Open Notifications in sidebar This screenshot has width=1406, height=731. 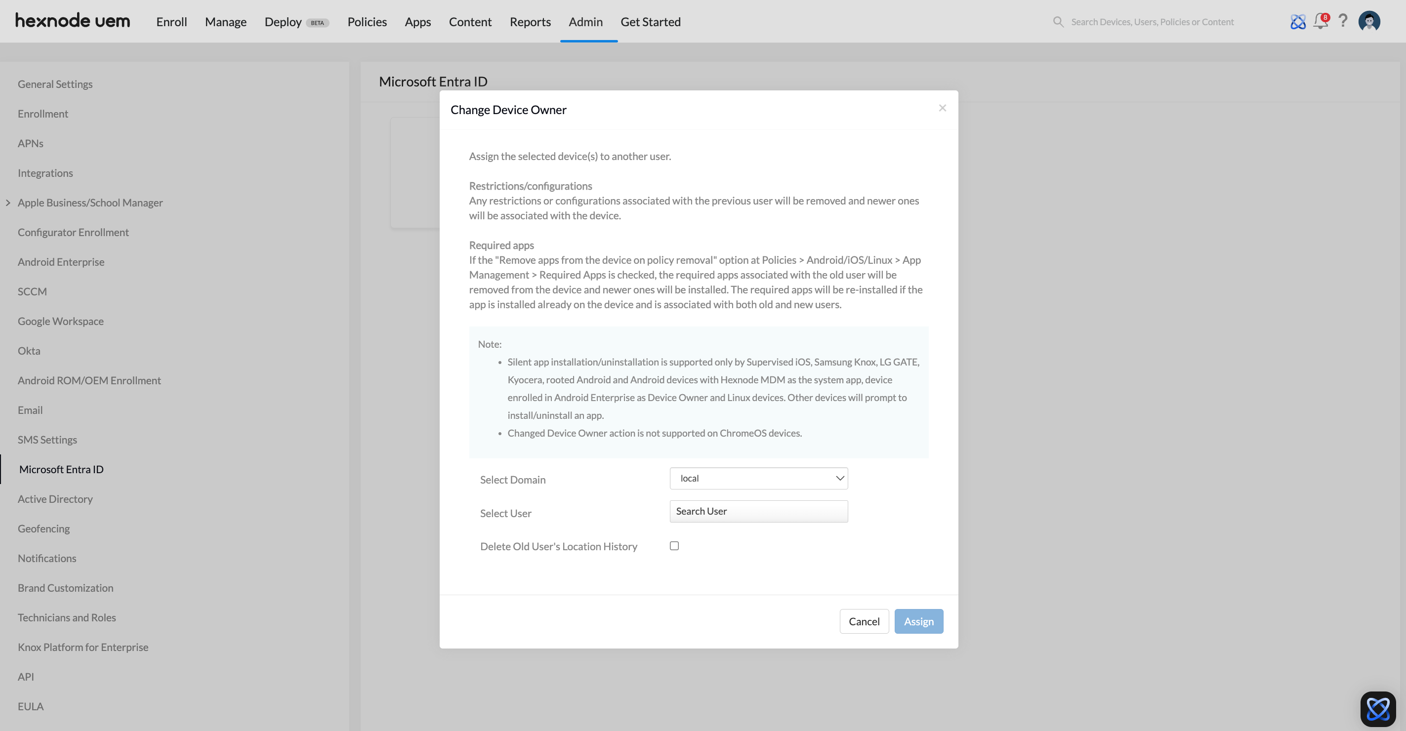click(x=46, y=558)
